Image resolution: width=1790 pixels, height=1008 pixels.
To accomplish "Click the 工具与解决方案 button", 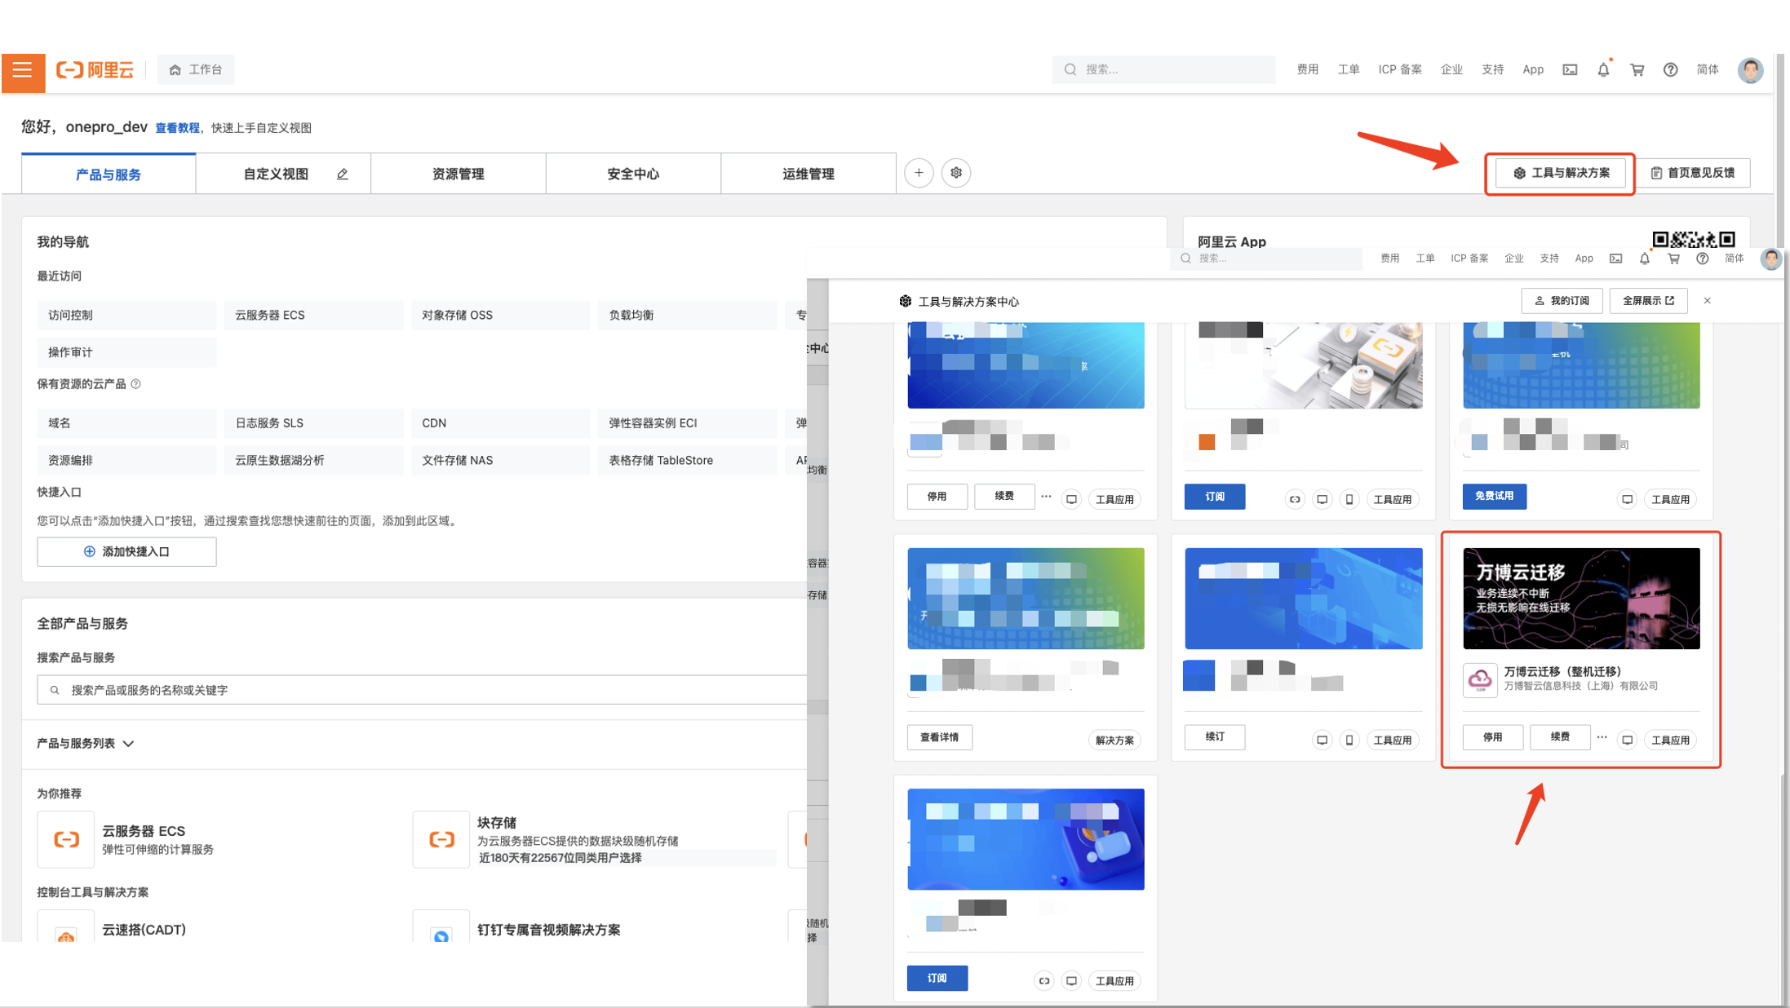I will pos(1562,173).
